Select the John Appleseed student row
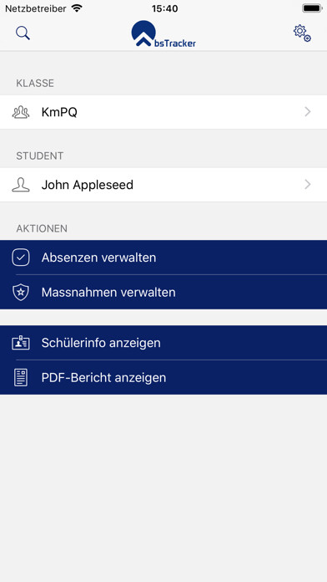This screenshot has width=327, height=582. (x=163, y=185)
